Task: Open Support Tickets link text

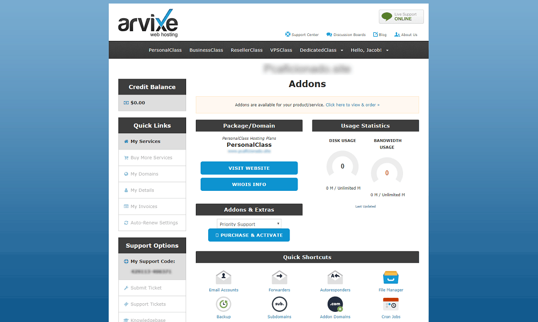Action: point(148,304)
